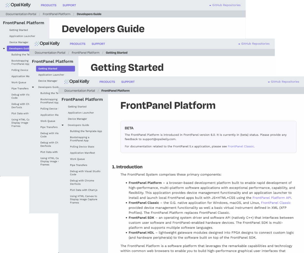Open the FrontPanel Classic link in the BETA notice
This screenshot has width=304, height=253.
point(241,146)
